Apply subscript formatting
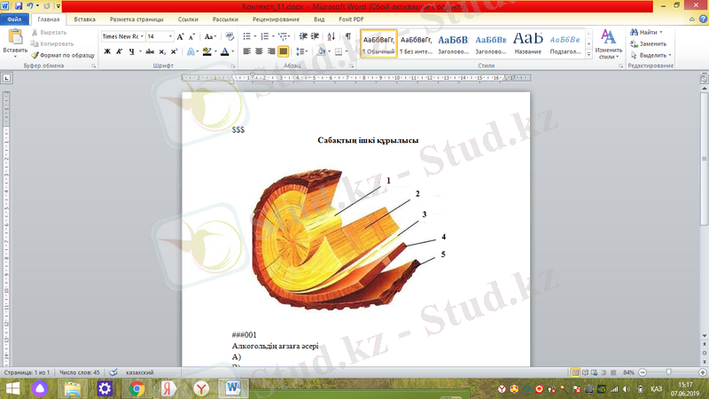 [162, 51]
